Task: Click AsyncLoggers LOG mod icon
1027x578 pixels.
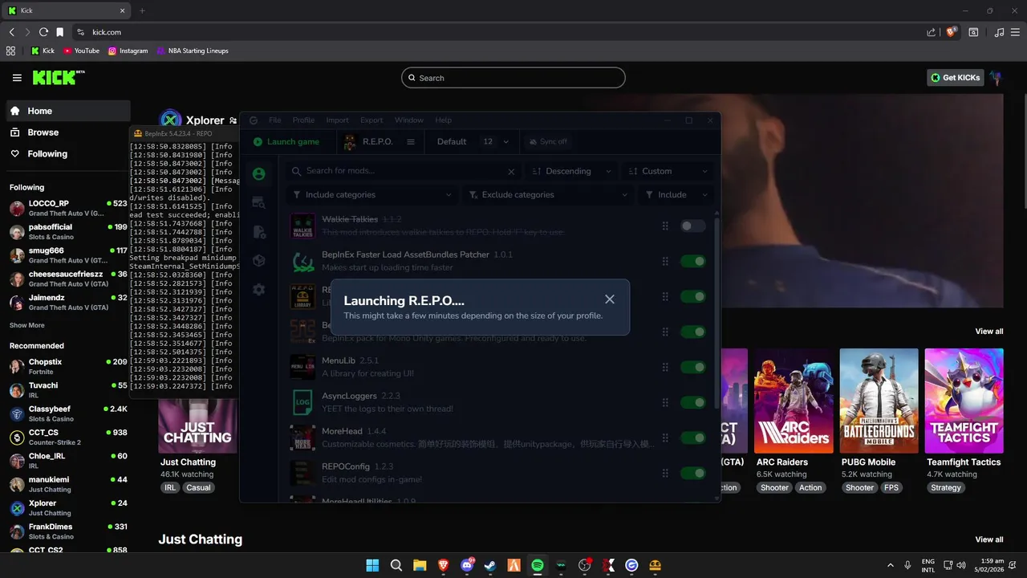Action: point(302,402)
